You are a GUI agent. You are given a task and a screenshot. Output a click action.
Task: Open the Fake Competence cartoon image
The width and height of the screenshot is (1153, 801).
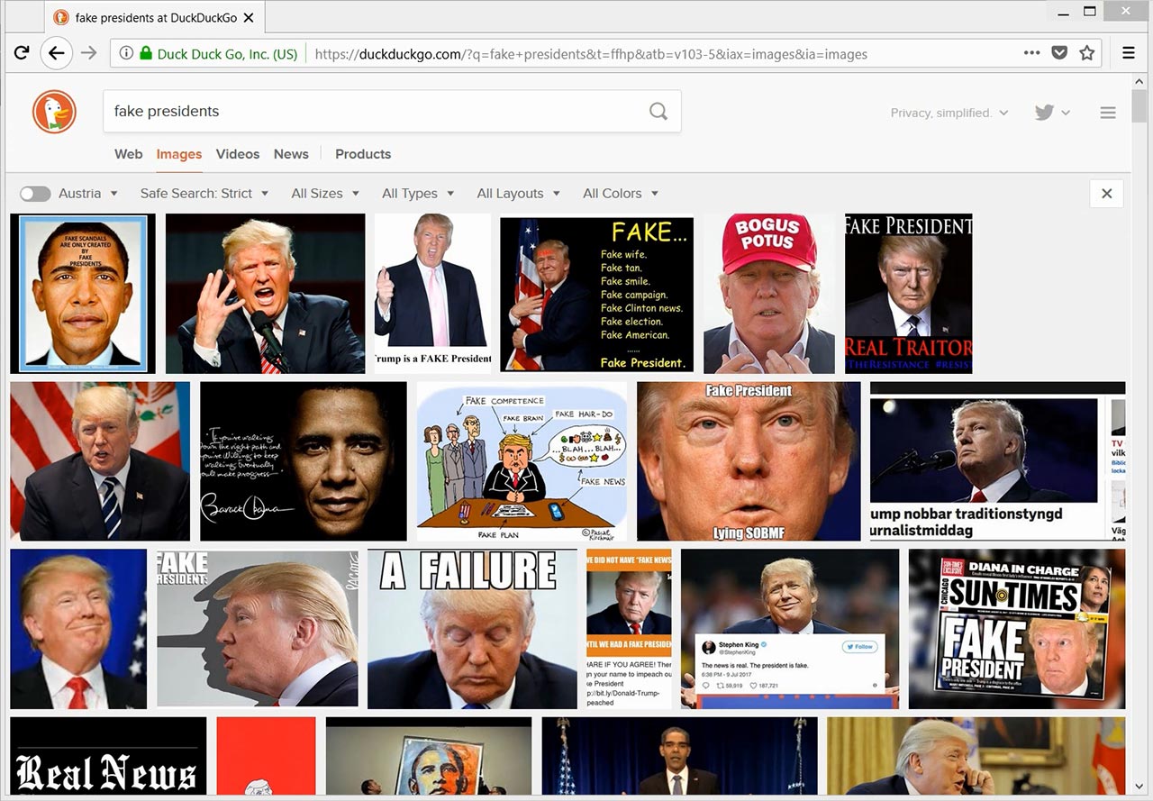(522, 461)
